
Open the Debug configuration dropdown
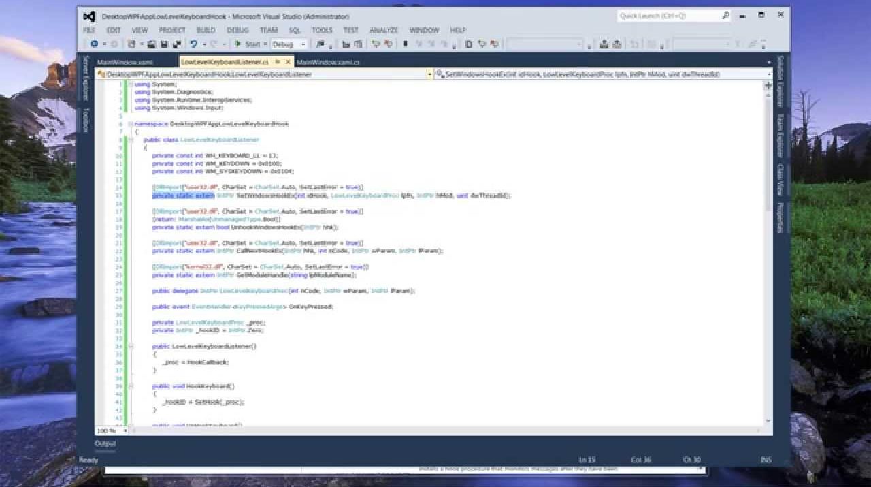[303, 44]
